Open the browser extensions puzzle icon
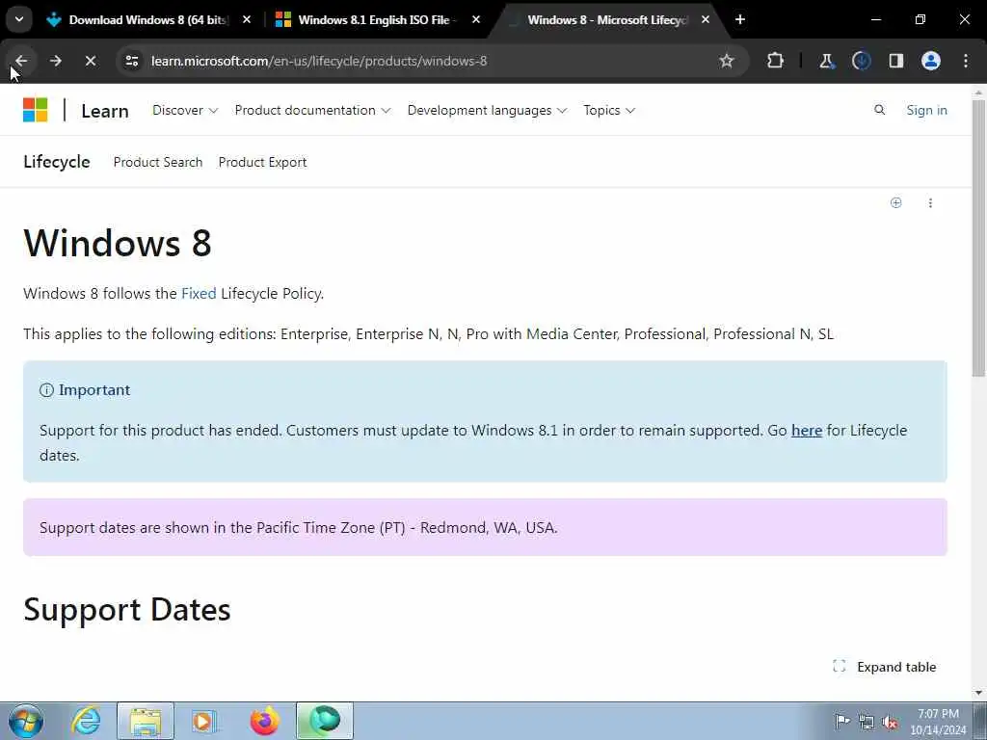Screen dimensions: 987x740 coord(776,61)
